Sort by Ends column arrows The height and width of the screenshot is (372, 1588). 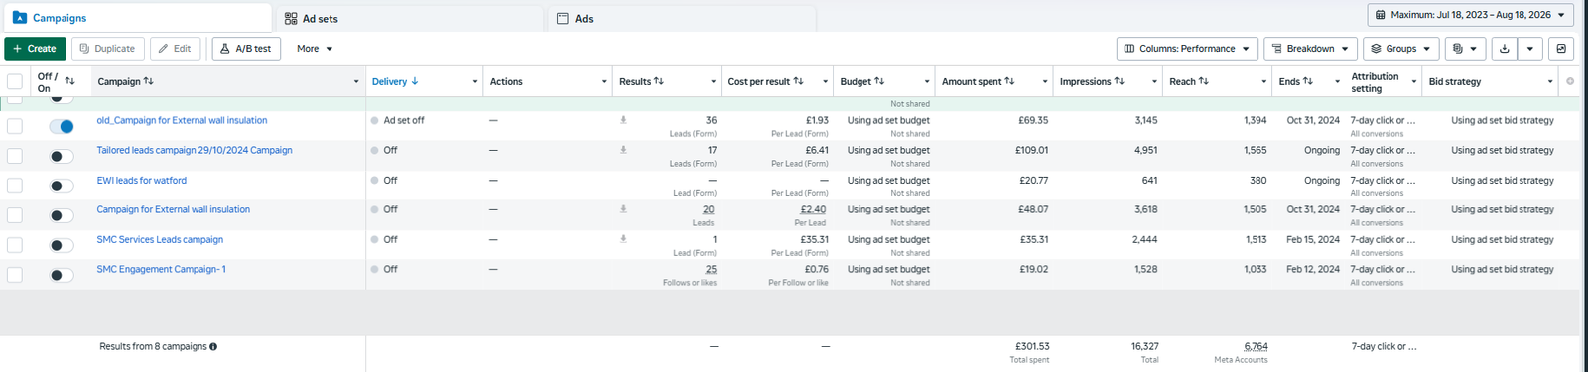pyautogui.click(x=1308, y=81)
